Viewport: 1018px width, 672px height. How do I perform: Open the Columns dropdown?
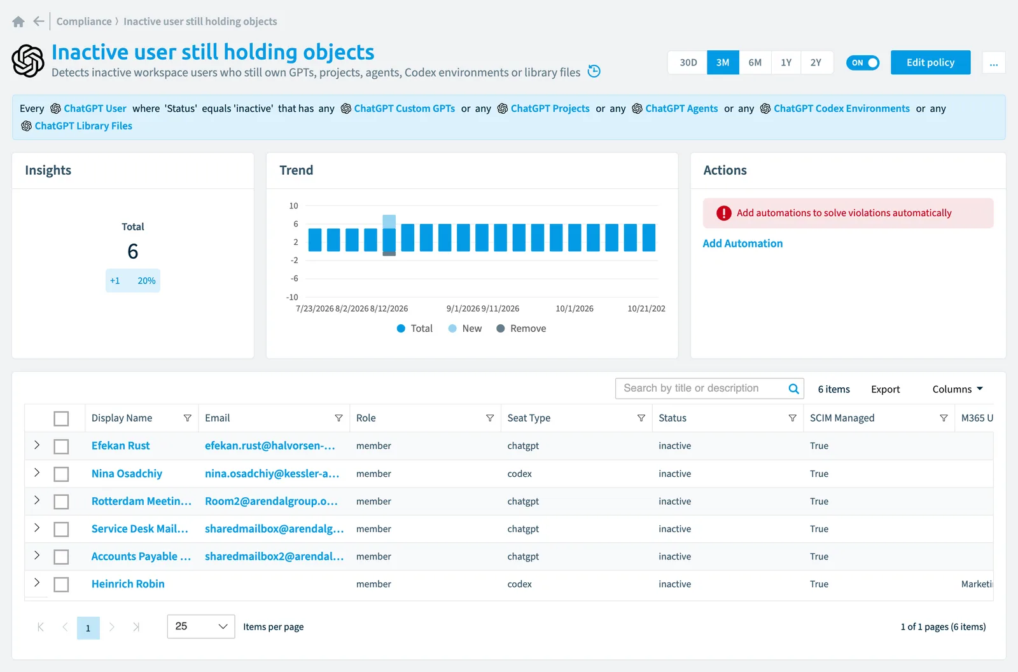958,389
